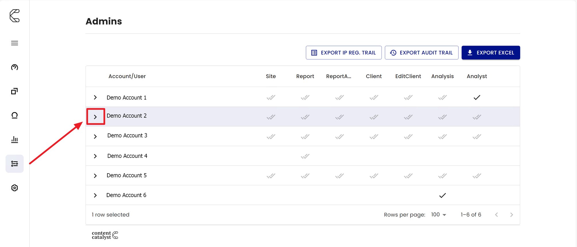Toggle Analyst checkmark for Demo Account 1
The height and width of the screenshot is (247, 577).
coord(477,98)
